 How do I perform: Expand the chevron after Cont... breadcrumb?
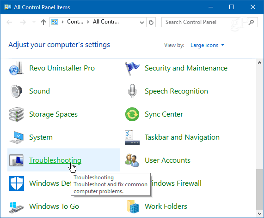pyautogui.click(x=88, y=22)
